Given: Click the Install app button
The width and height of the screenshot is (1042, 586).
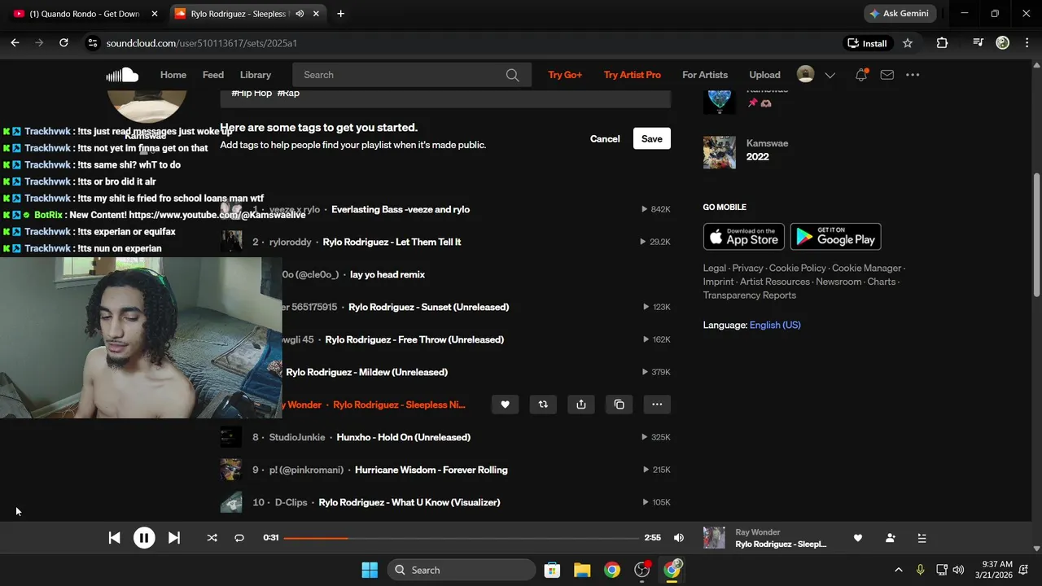Looking at the screenshot, I should [x=867, y=43].
